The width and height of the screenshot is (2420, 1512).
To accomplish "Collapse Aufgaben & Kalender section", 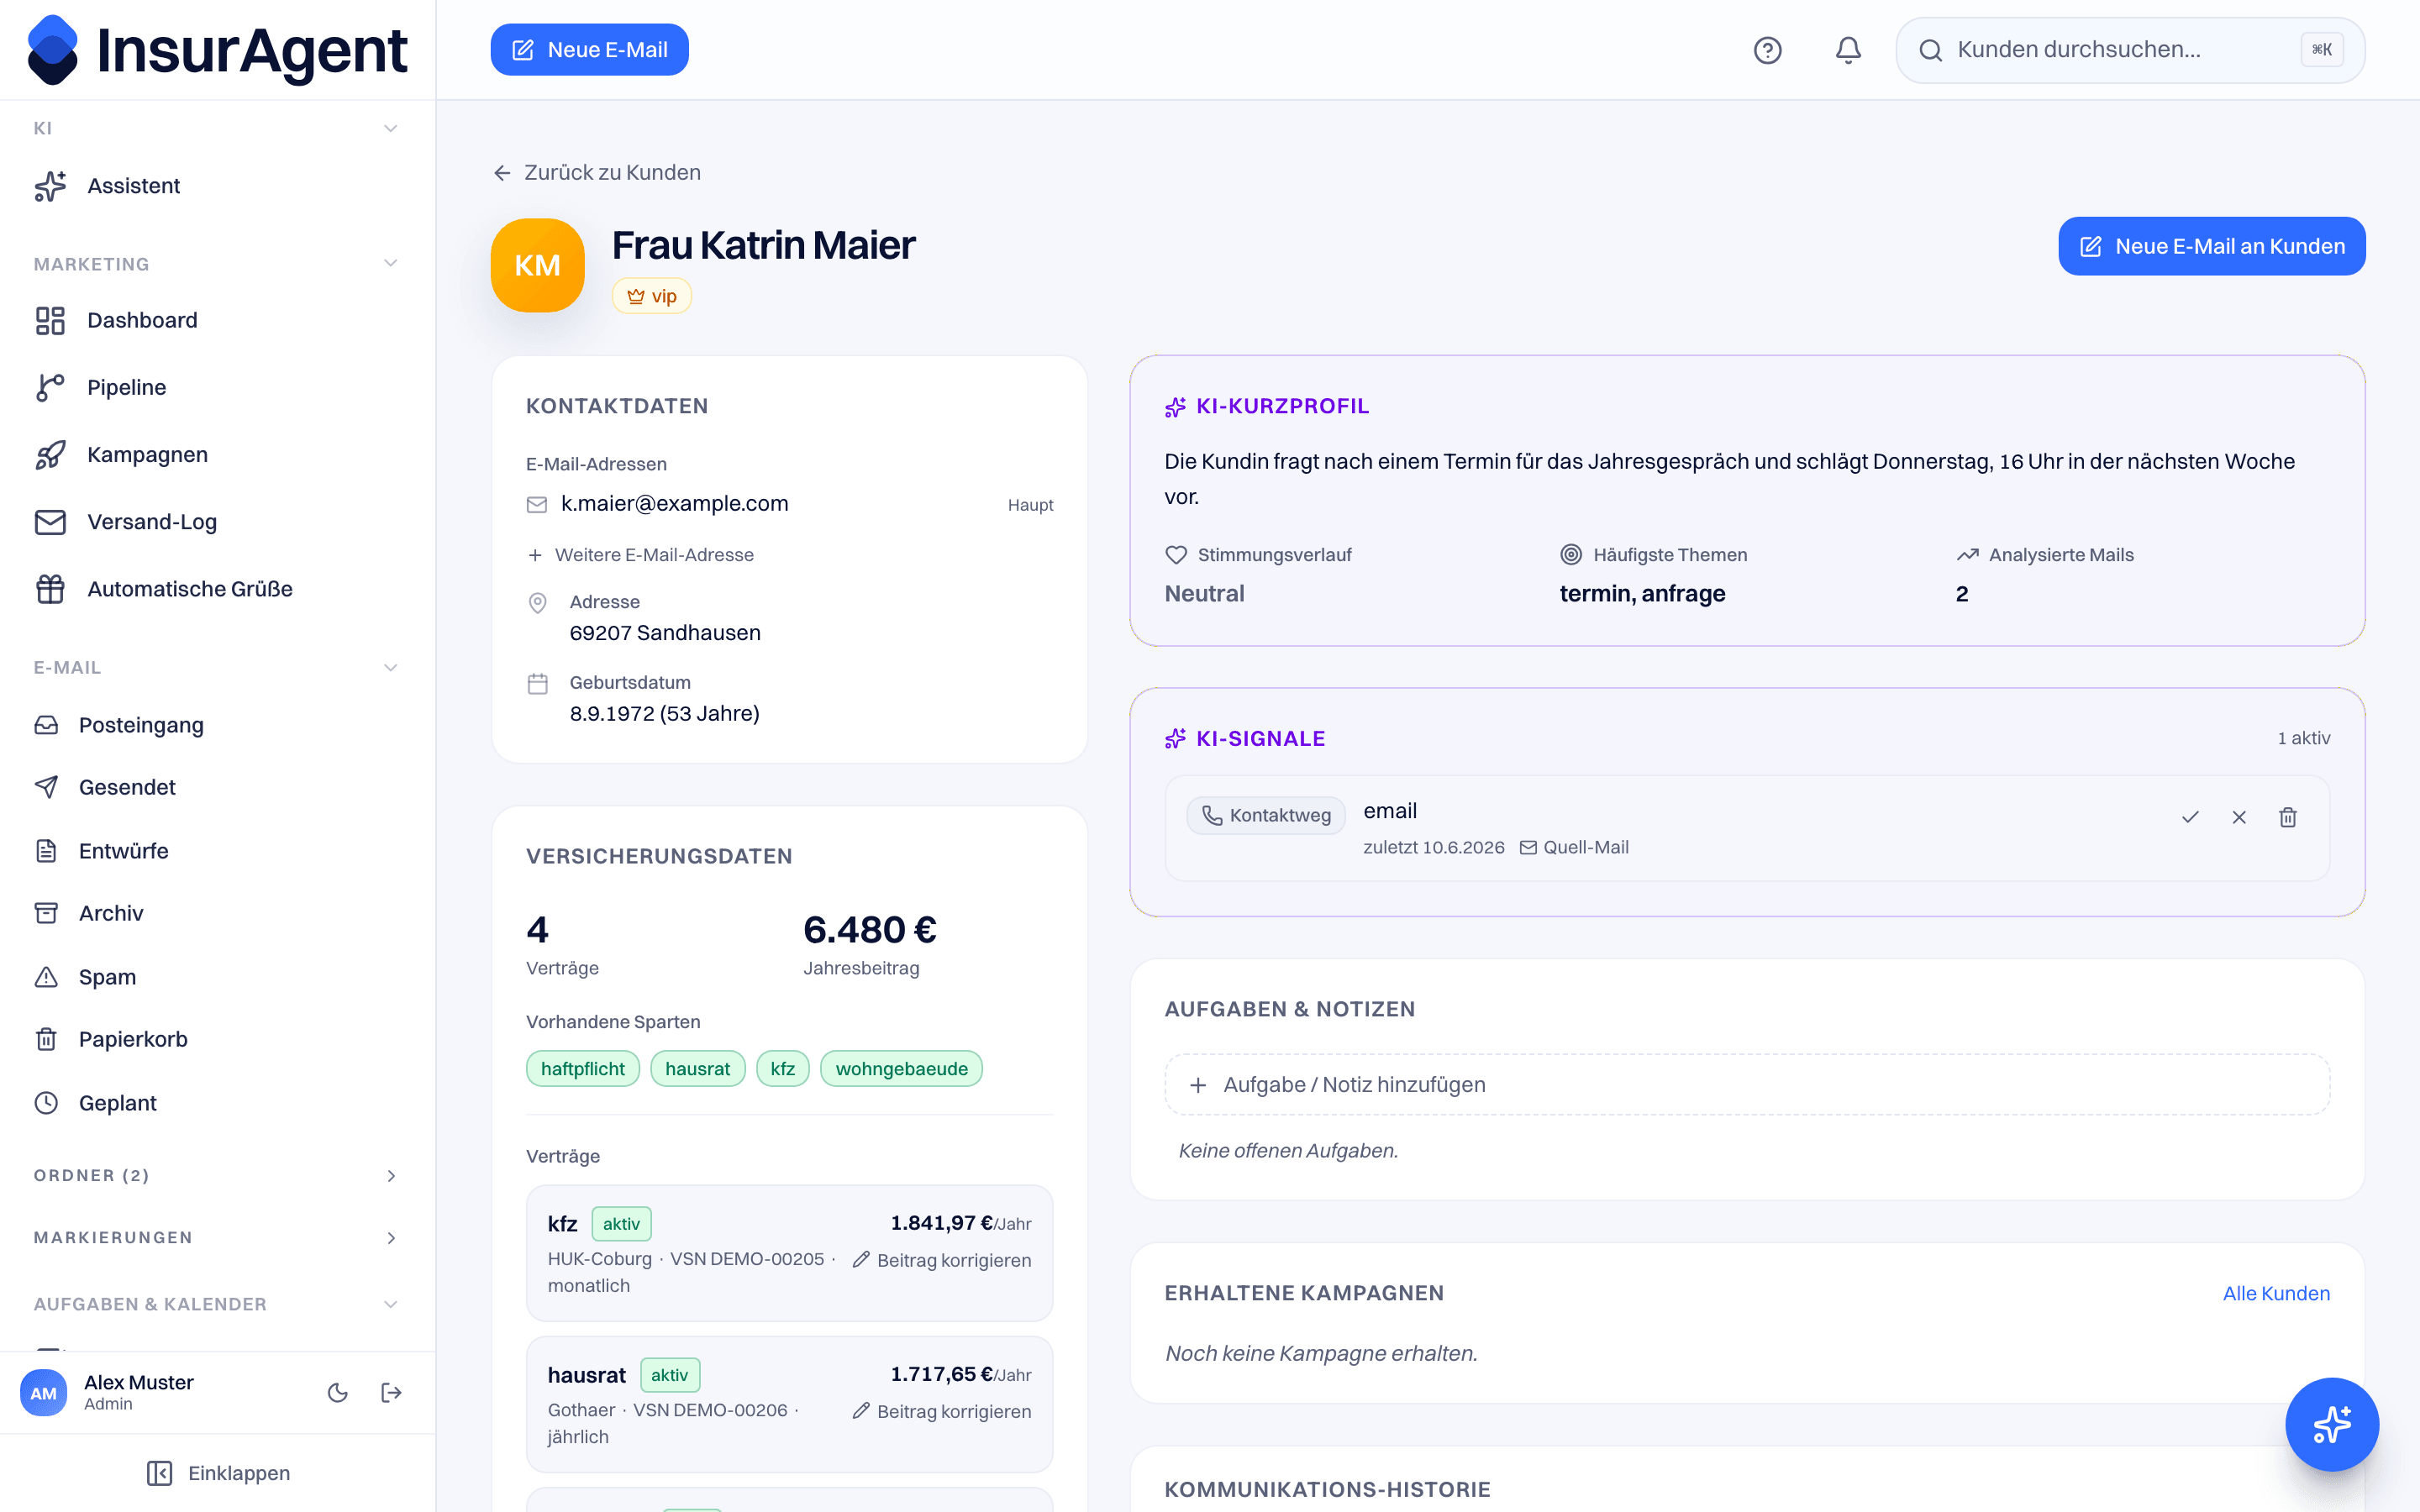I will (x=390, y=1304).
